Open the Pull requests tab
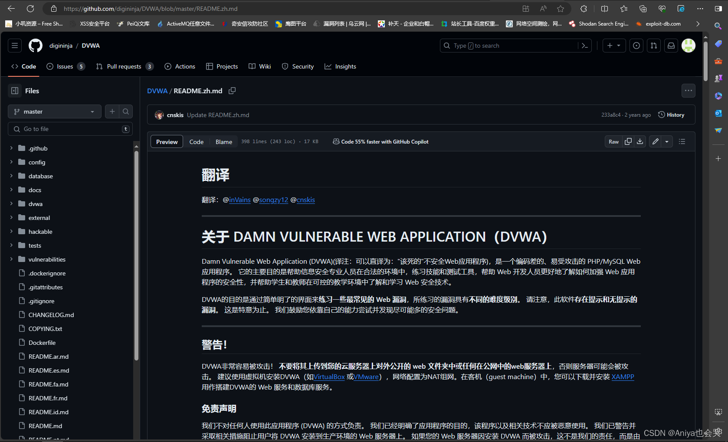The width and height of the screenshot is (728, 442). coord(125,66)
